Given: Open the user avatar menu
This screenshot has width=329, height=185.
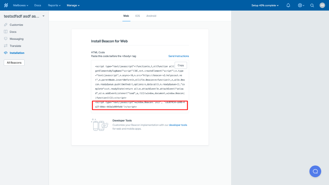Looking at the screenshot, I should [322, 5].
